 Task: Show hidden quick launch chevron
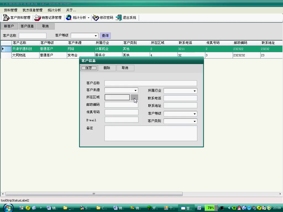pyautogui.click(x=41, y=208)
